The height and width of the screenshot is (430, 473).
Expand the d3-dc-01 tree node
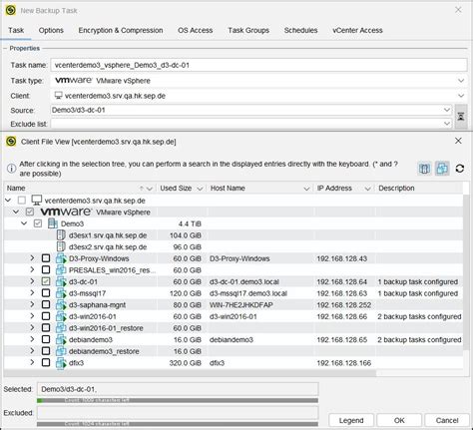32,281
